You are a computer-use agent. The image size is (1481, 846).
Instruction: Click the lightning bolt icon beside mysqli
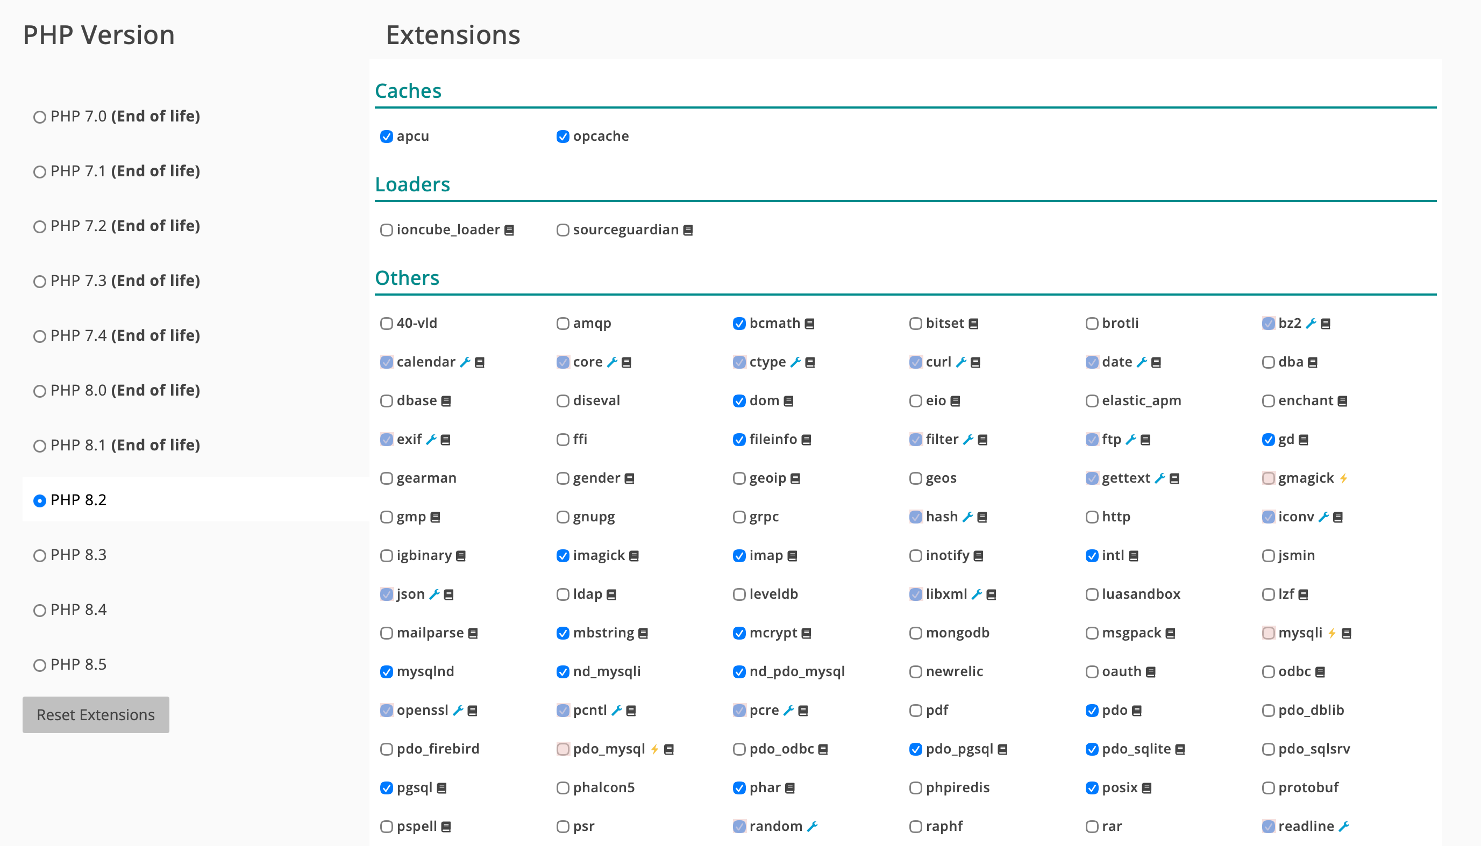[x=1332, y=633]
